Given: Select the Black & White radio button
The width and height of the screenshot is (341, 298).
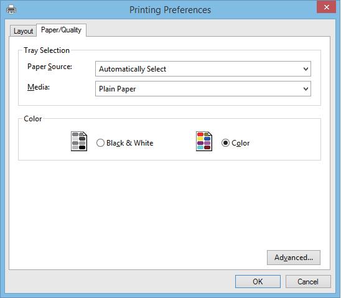Looking at the screenshot, I should point(100,143).
